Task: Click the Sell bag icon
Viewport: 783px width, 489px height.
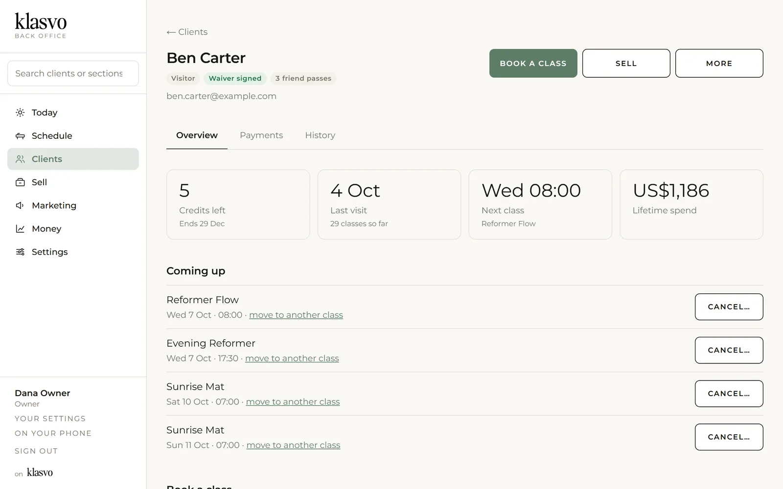Action: (x=20, y=182)
